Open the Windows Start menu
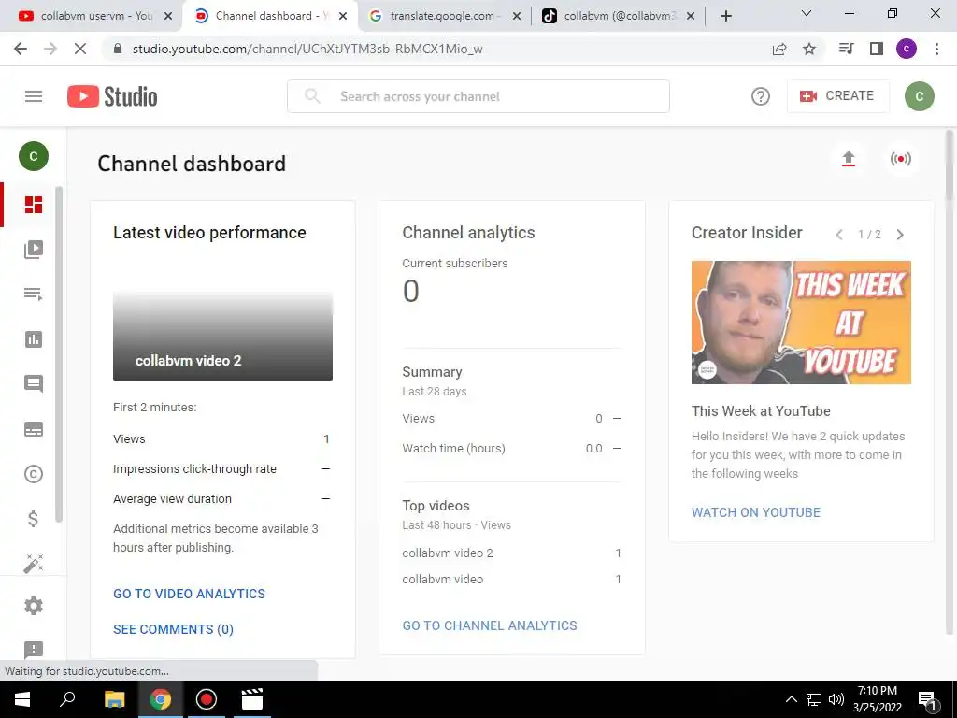 click(x=22, y=699)
